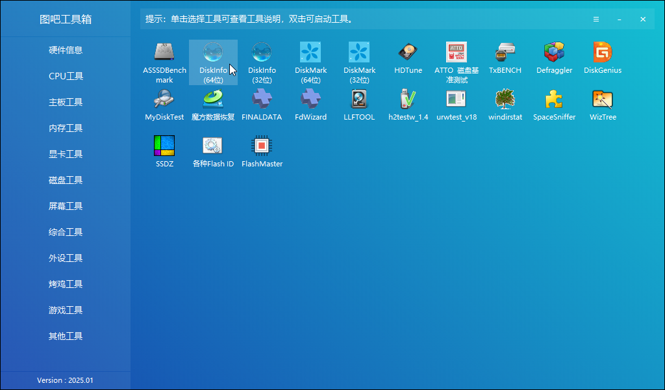The height and width of the screenshot is (390, 665).
Task: Select DiskInfo (32位) tool
Action: point(262,62)
